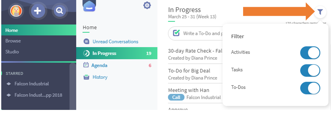Click the Unread Conversations chat icon
The height and width of the screenshot is (113, 331).
[x=87, y=41]
